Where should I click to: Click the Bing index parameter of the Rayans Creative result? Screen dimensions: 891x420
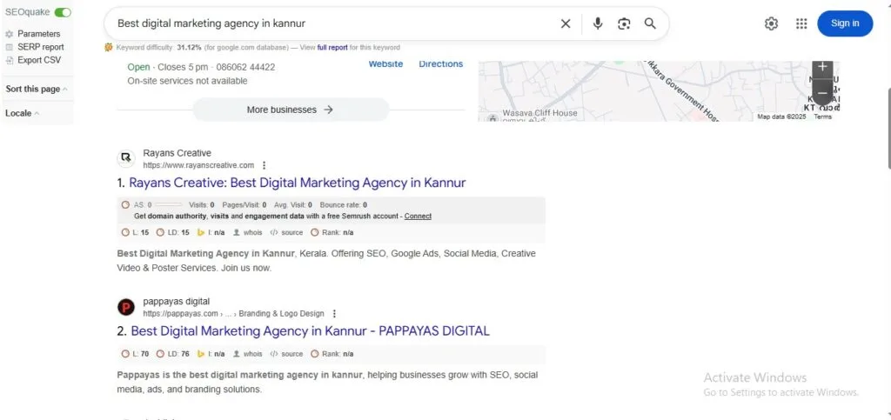coord(211,233)
